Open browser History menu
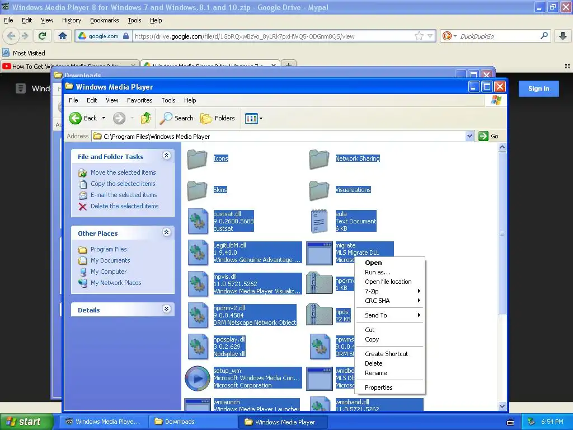 pyautogui.click(x=72, y=20)
